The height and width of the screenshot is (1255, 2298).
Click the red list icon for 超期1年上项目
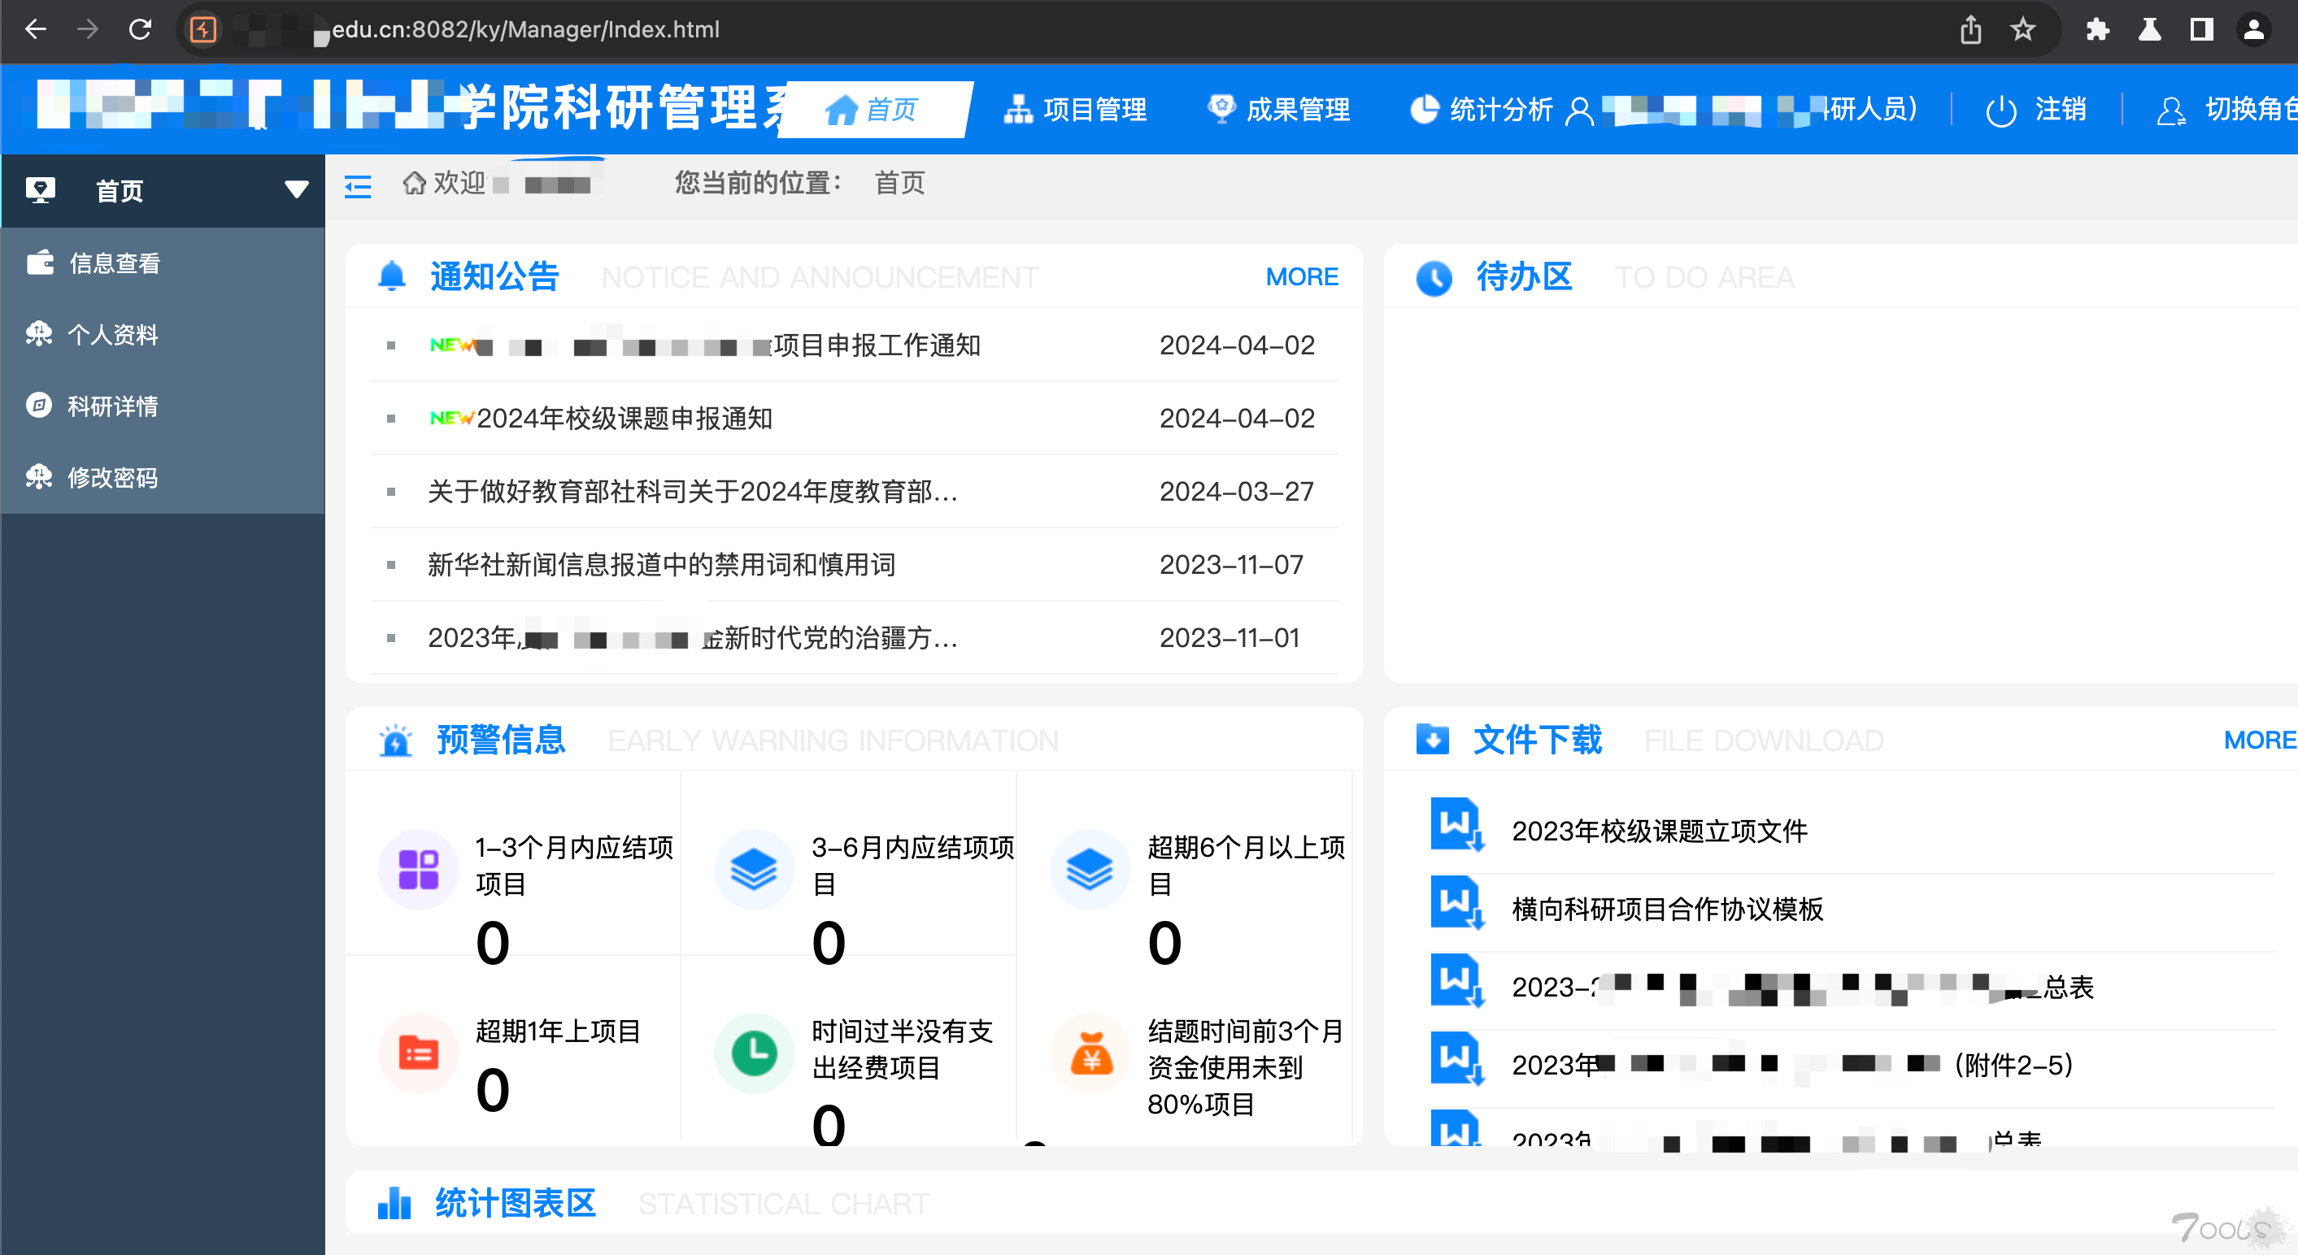coord(419,1053)
